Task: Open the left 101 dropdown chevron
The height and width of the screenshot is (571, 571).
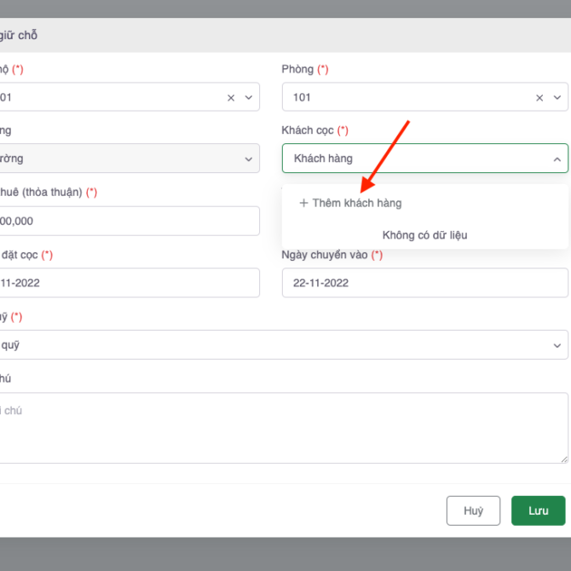Action: [249, 98]
